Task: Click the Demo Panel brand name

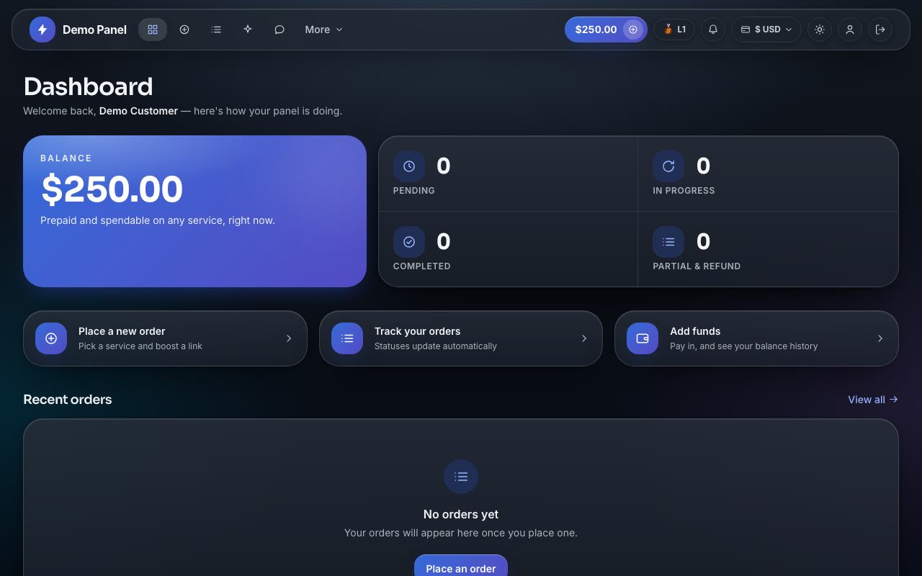Action: [x=94, y=30]
